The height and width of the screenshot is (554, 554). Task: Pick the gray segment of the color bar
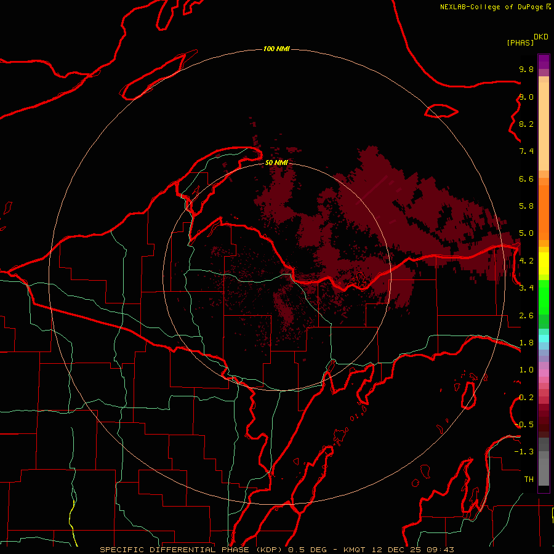click(544, 462)
